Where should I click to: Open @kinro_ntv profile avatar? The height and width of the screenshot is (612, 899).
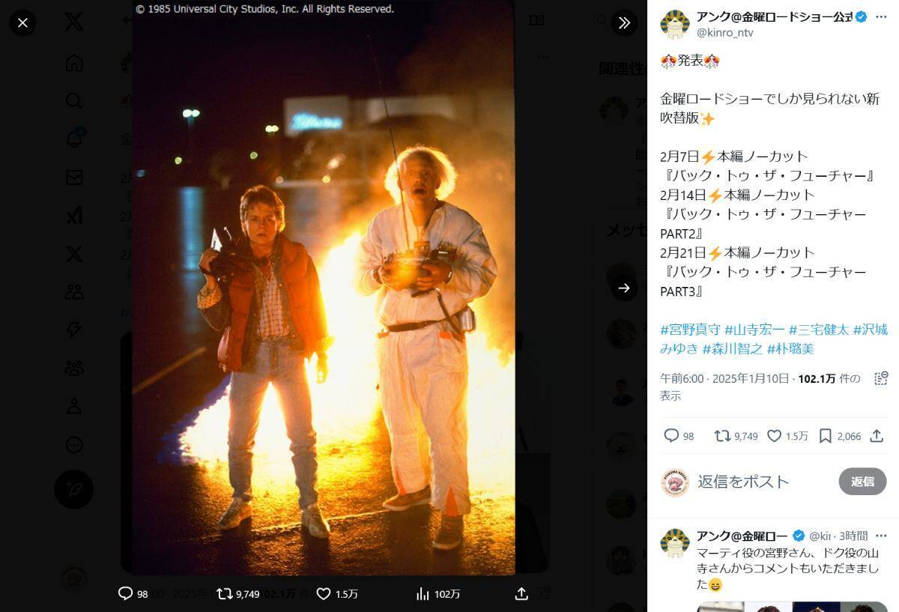674,24
